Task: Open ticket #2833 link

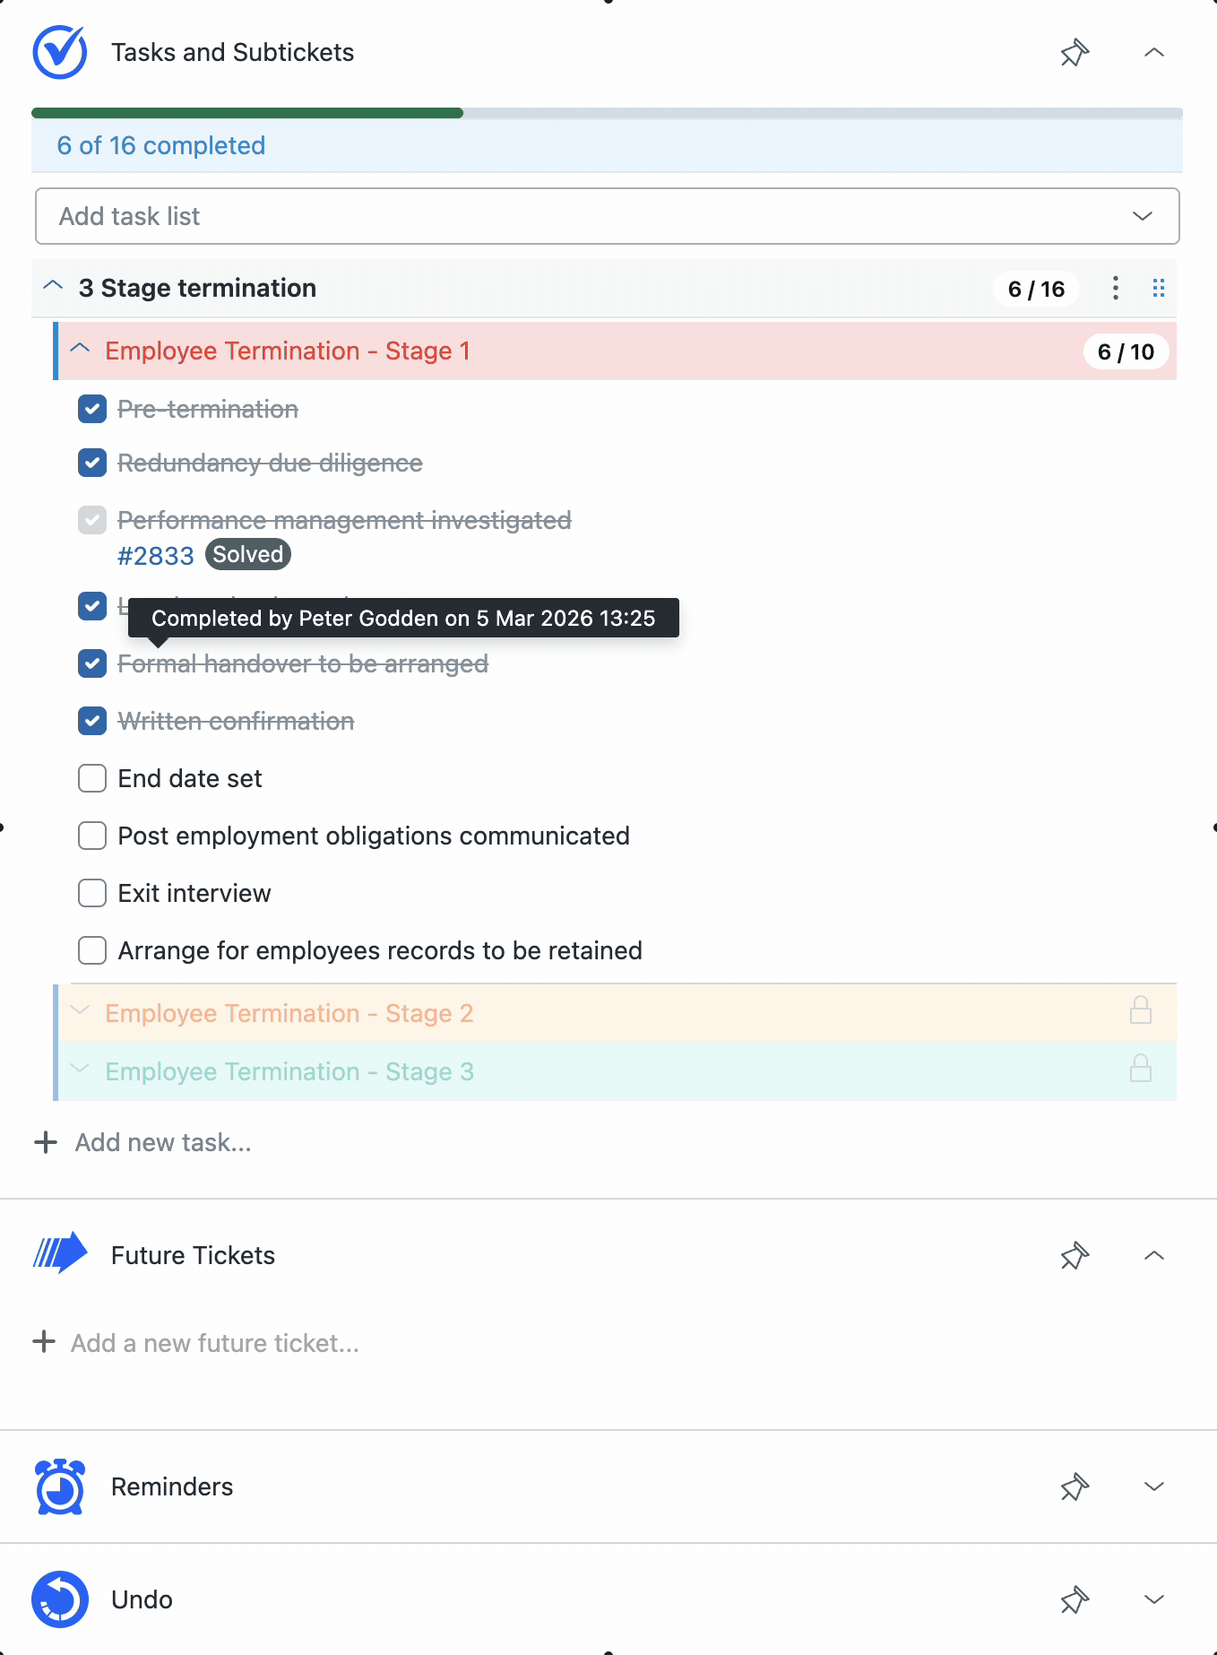Action: (155, 556)
